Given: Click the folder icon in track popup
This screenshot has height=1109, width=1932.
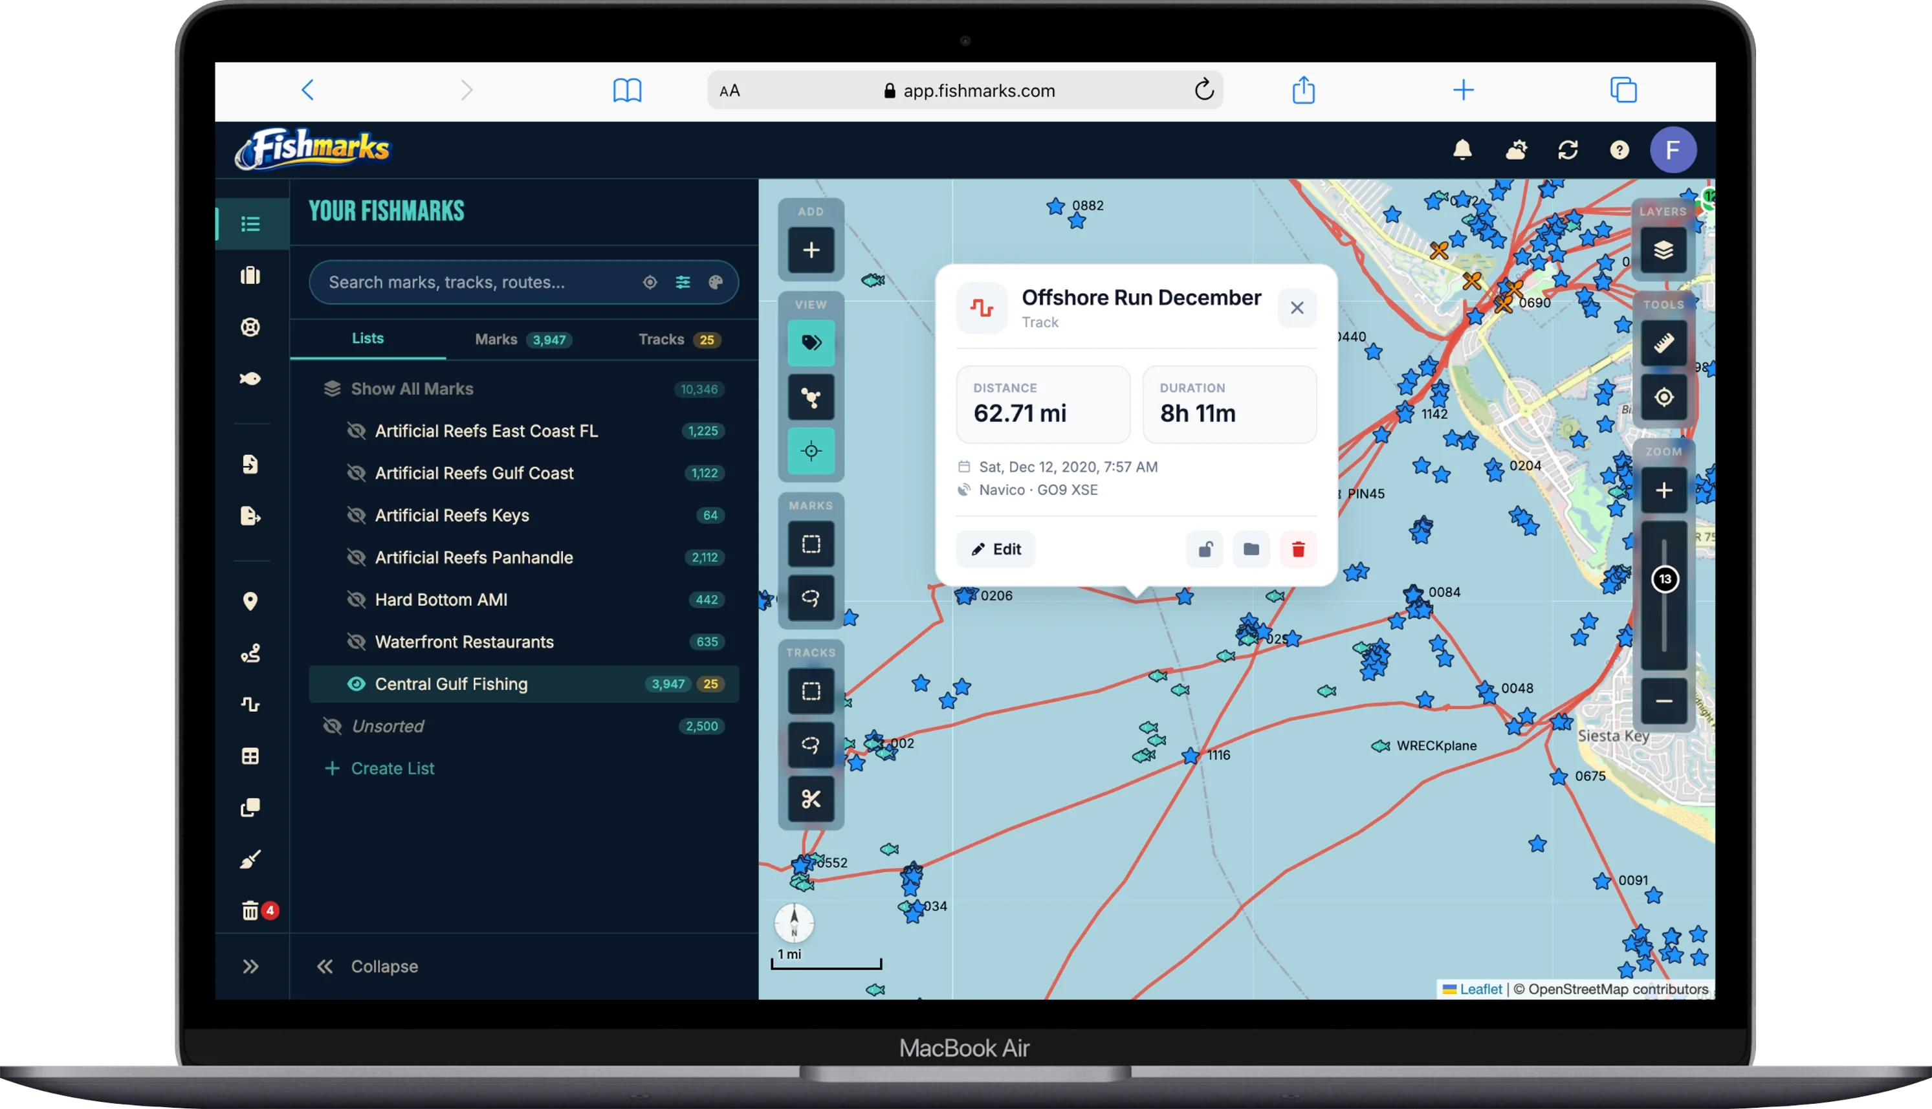Looking at the screenshot, I should 1251,549.
